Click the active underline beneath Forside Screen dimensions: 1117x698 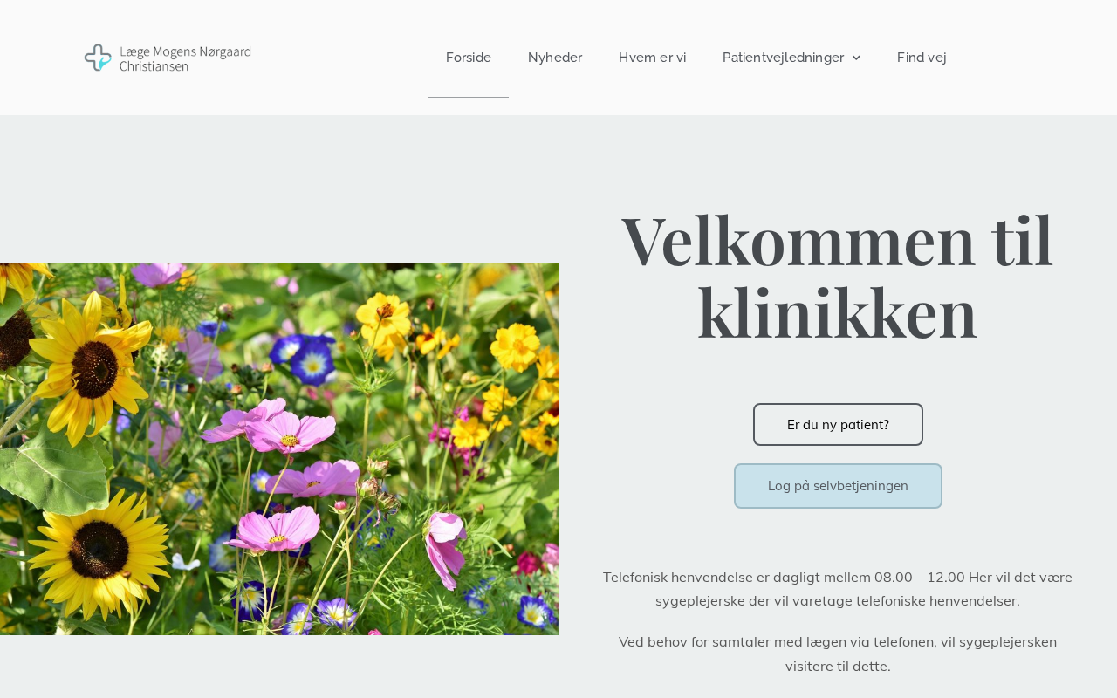pos(469,97)
